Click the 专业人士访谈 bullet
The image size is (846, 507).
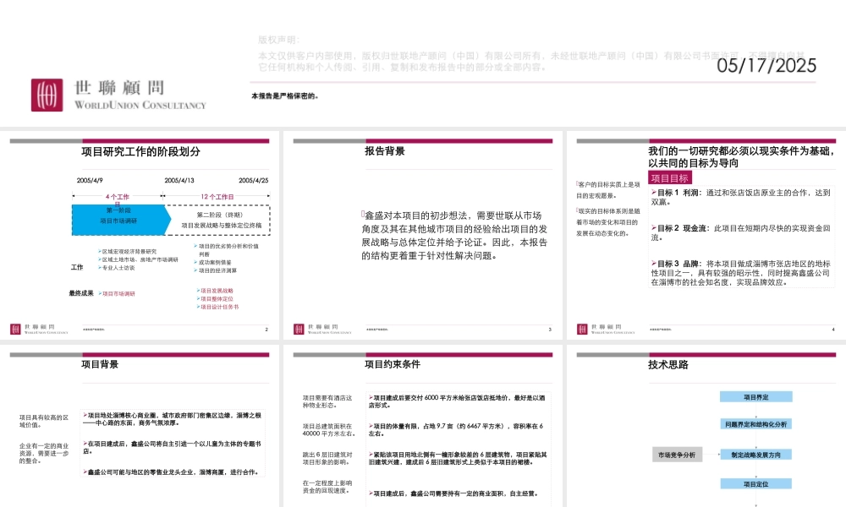[117, 268]
